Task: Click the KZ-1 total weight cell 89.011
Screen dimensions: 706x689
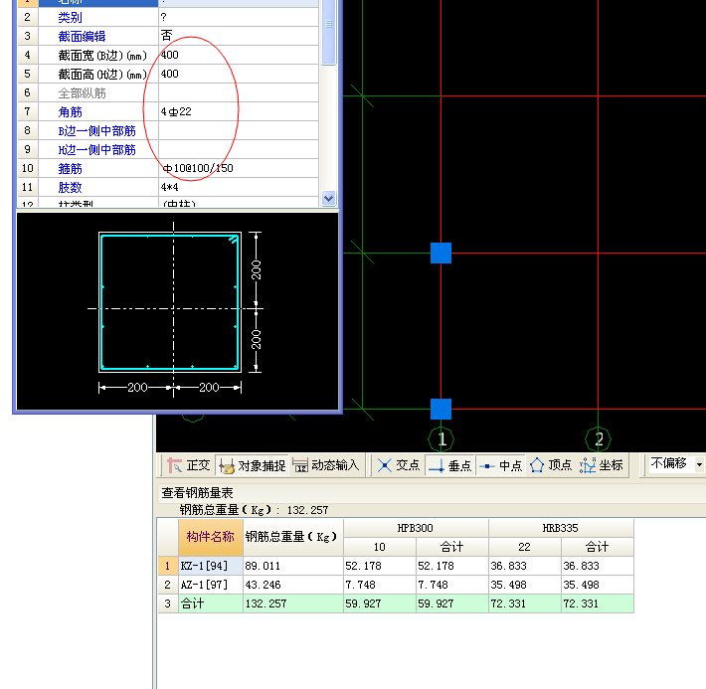Action: click(293, 566)
